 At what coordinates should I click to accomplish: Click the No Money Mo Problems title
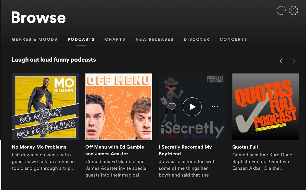[39, 147]
